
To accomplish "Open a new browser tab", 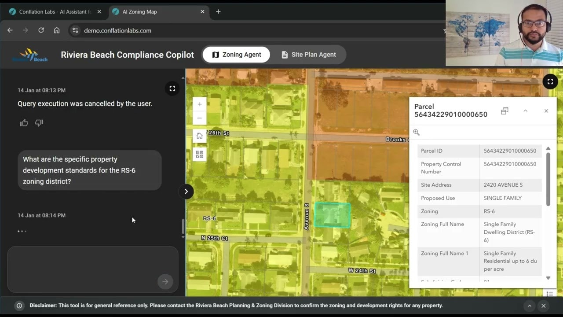I will 218,12.
